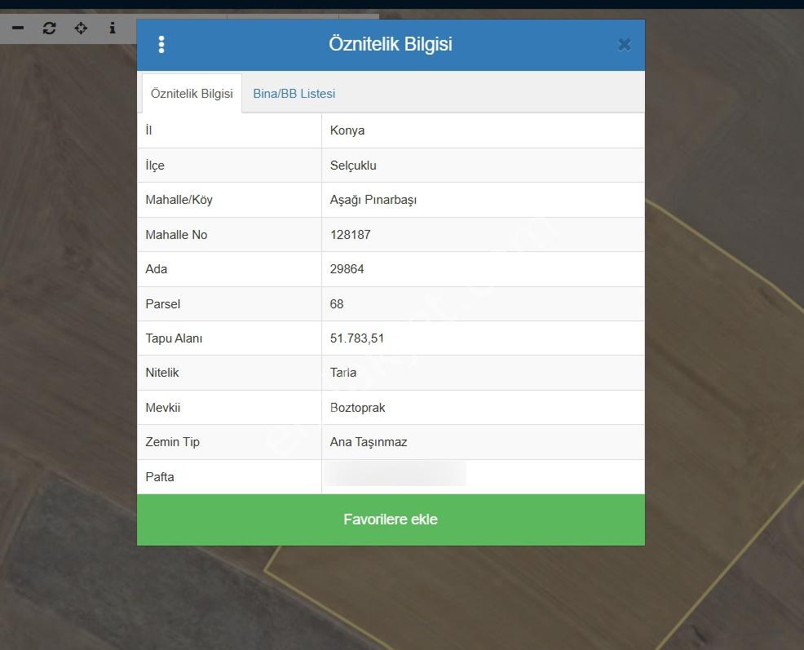Viewport: 804px width, 650px height.
Task: Click the Parsel row label
Action: click(163, 303)
